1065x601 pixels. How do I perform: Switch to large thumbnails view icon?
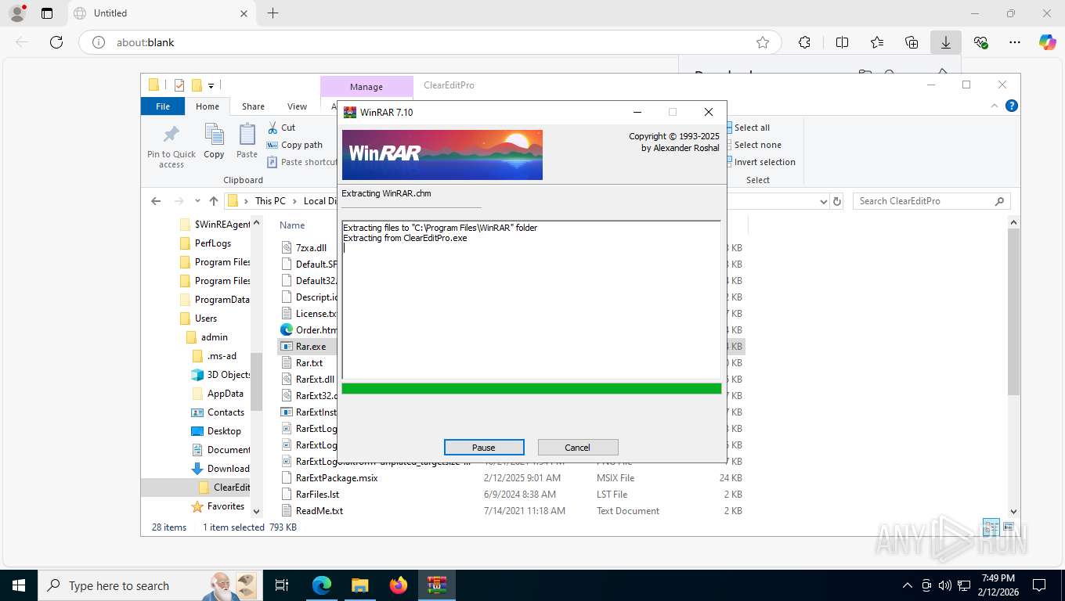tap(1008, 527)
